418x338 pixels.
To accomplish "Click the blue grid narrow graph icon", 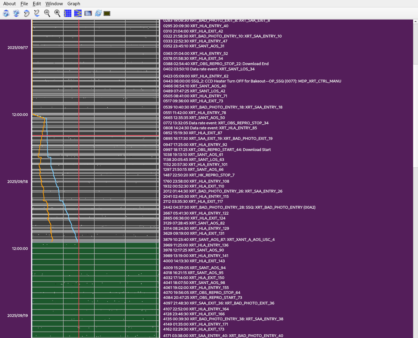I will pyautogui.click(x=68, y=13).
